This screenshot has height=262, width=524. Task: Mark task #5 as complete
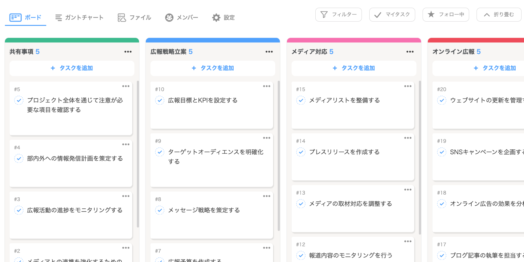pos(19,100)
